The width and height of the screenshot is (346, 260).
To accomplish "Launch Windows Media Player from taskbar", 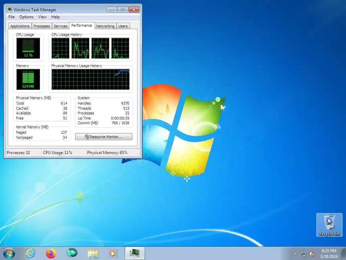I will coord(114,253).
